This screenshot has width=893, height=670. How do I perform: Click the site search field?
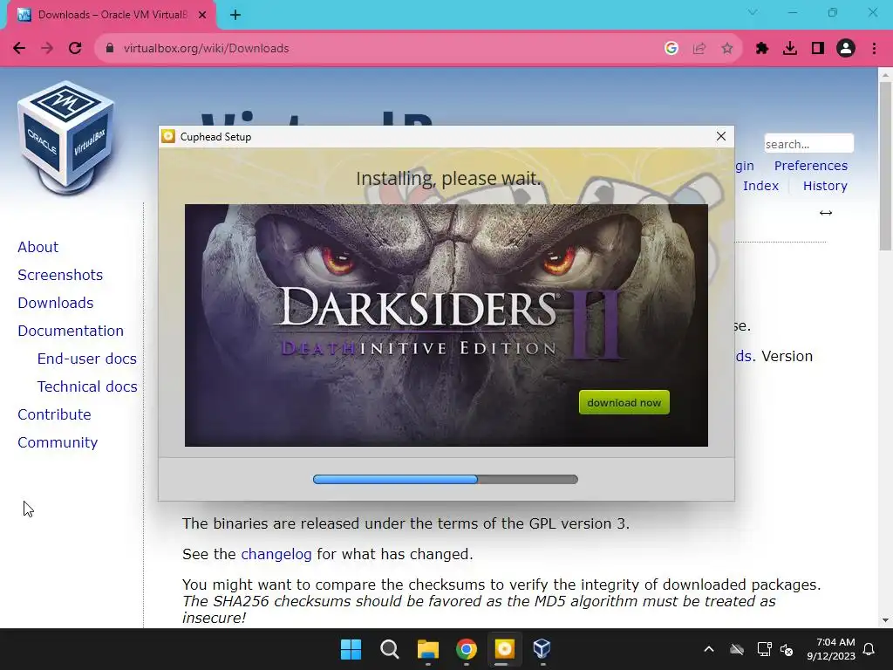point(808,144)
